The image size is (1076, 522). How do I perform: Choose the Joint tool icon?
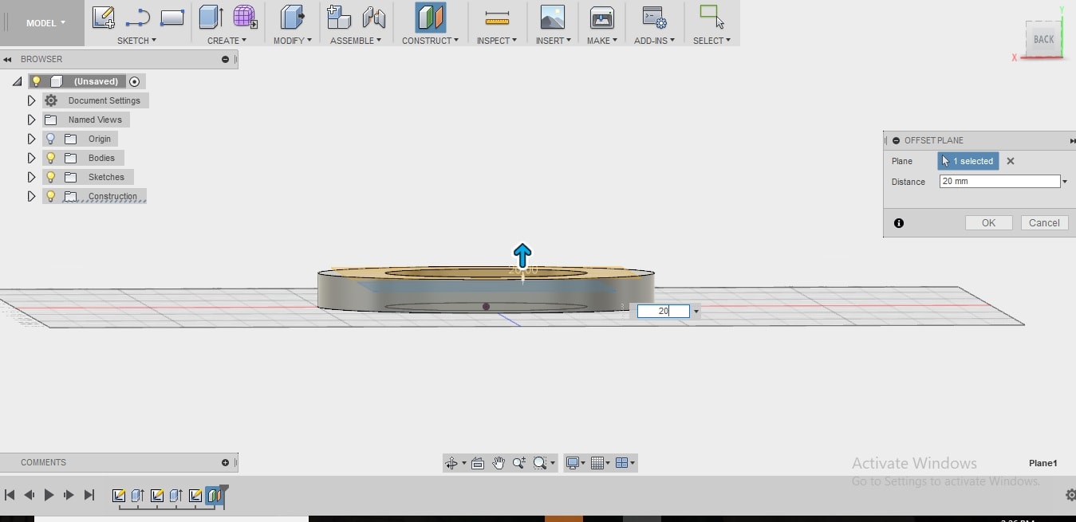pyautogui.click(x=373, y=18)
